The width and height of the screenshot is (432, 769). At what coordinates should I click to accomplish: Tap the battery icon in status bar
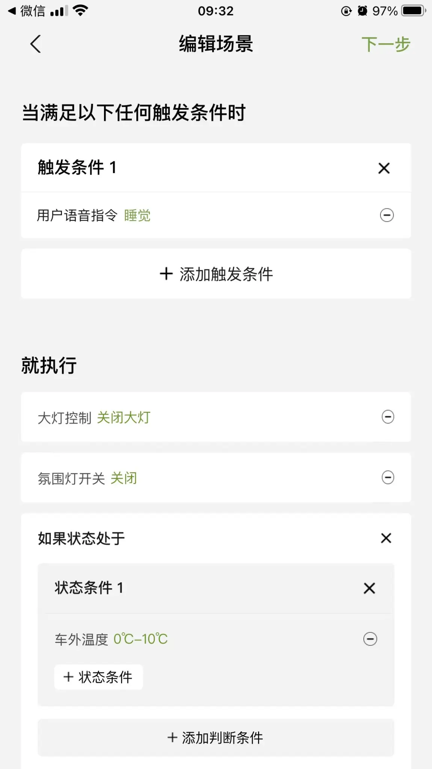413,11
